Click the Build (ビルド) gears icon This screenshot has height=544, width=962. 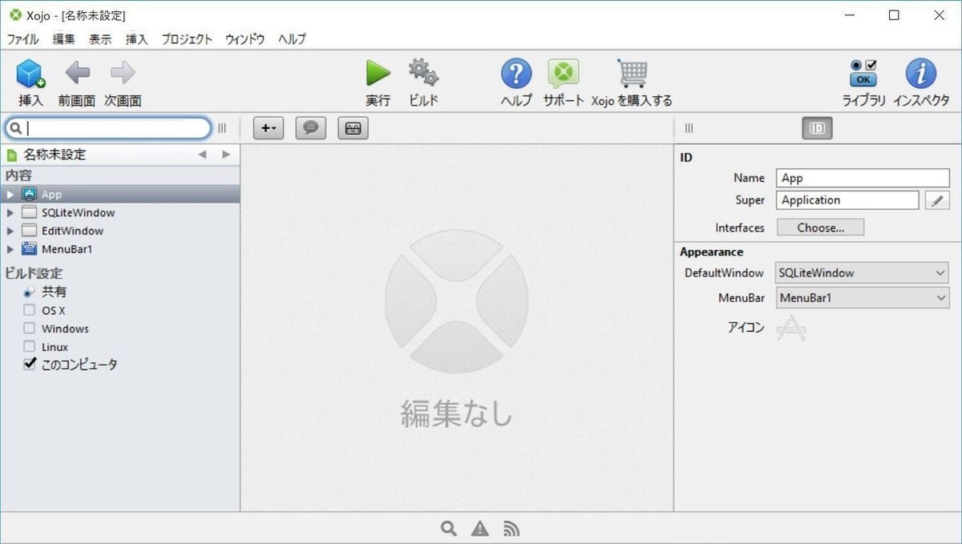(x=423, y=73)
